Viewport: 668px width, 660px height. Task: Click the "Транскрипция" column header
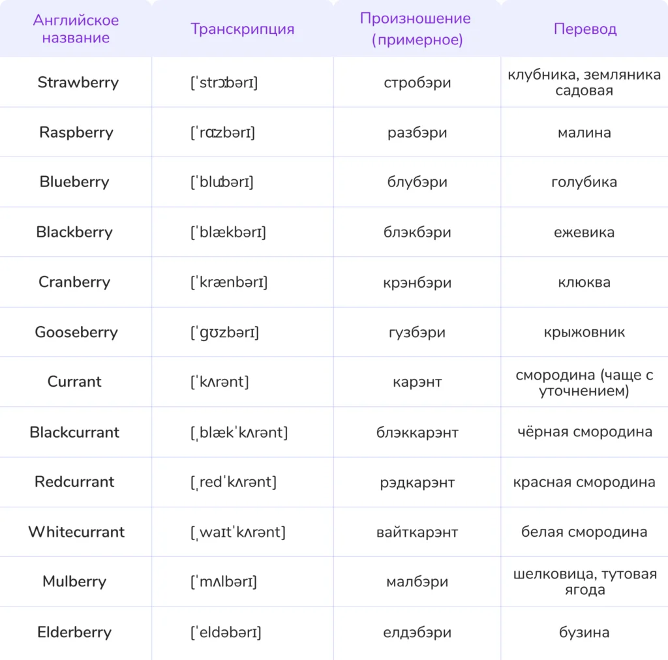coord(242,29)
